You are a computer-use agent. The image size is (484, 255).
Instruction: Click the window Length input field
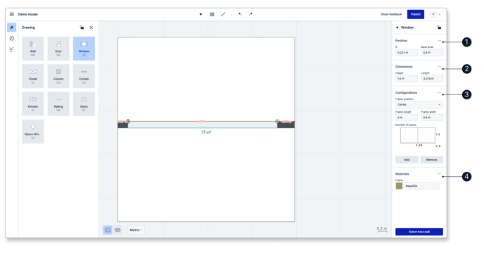pos(432,78)
